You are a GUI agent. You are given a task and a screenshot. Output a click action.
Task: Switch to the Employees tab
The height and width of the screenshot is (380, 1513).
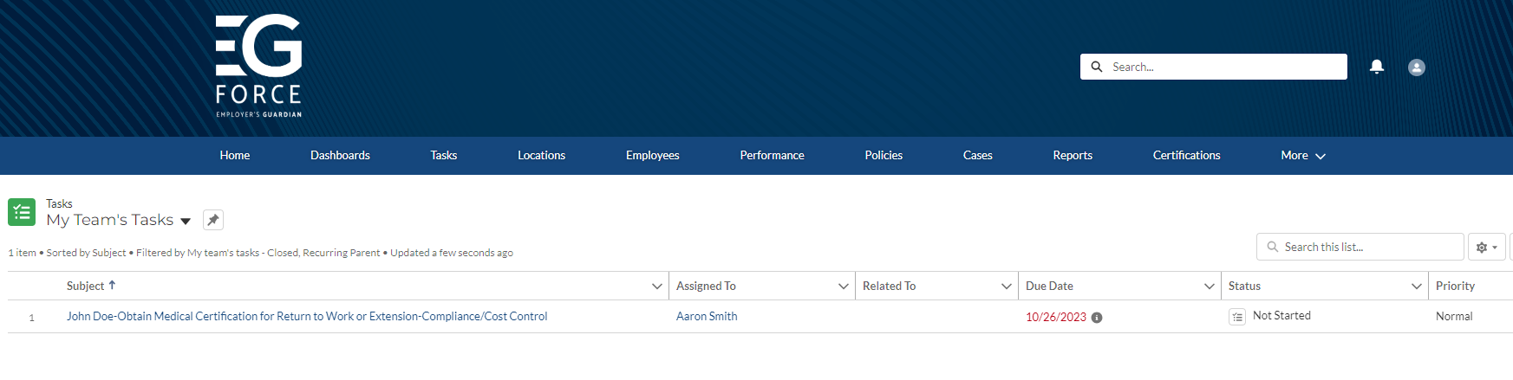[652, 156]
